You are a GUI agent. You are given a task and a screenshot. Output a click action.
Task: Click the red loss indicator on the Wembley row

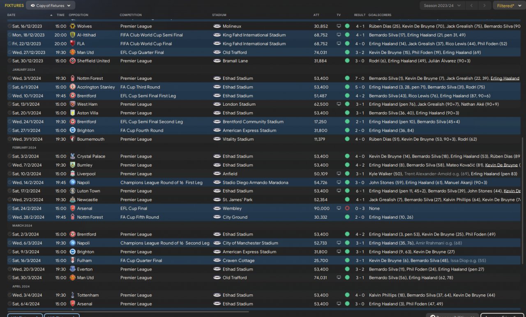coord(347,208)
